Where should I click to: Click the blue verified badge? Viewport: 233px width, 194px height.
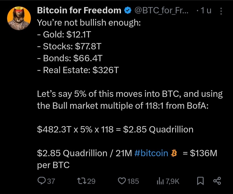pyautogui.click(x=127, y=11)
